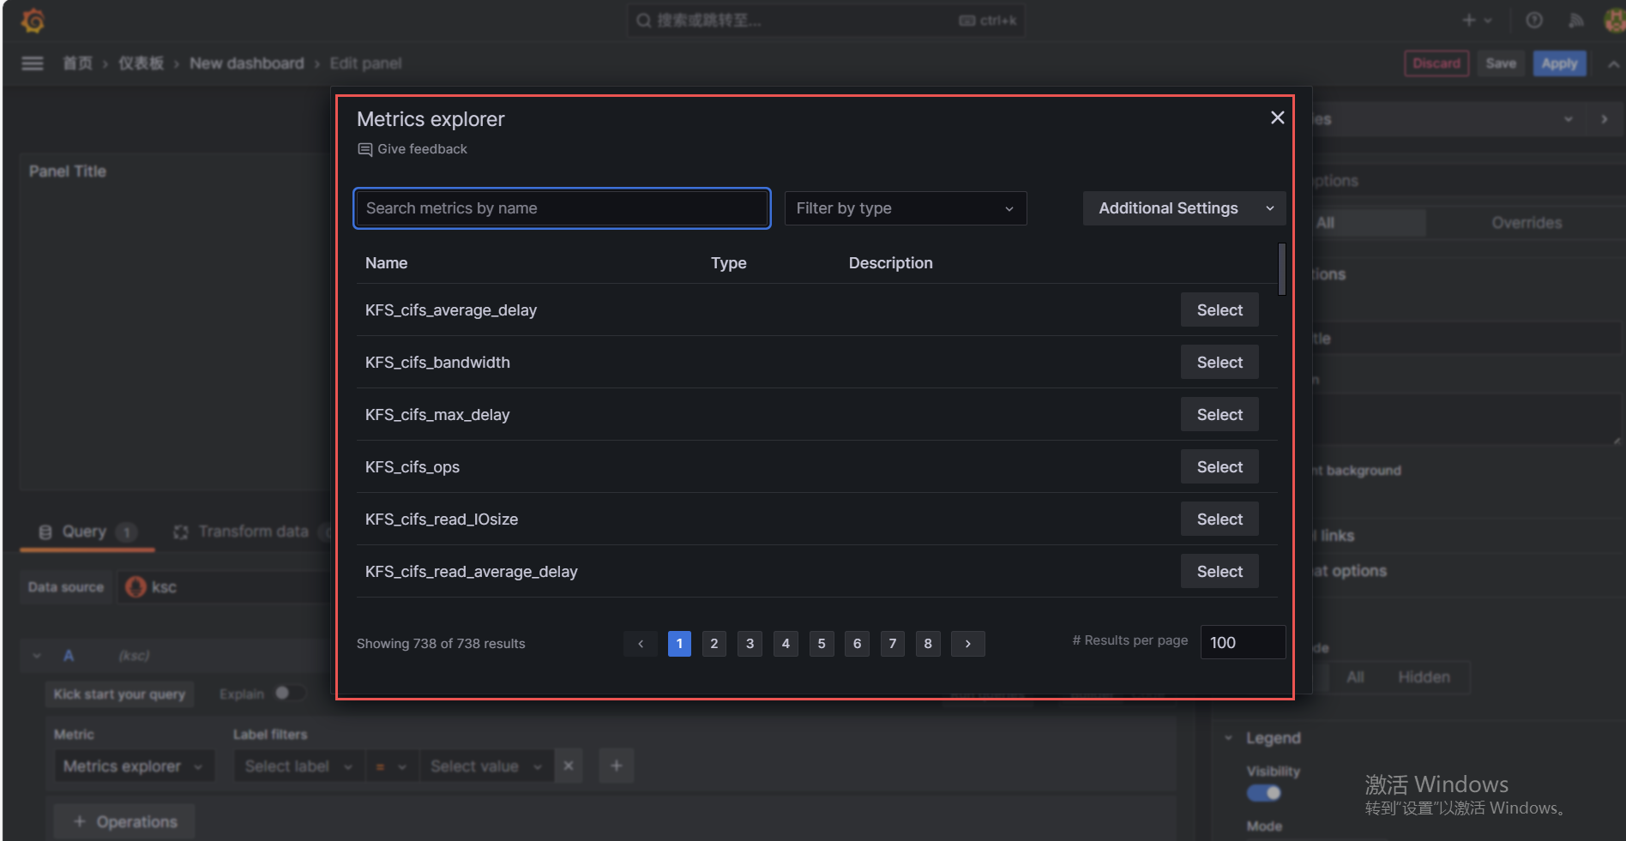The image size is (1626, 841).
Task: Remove label filter with X icon
Action: click(569, 766)
